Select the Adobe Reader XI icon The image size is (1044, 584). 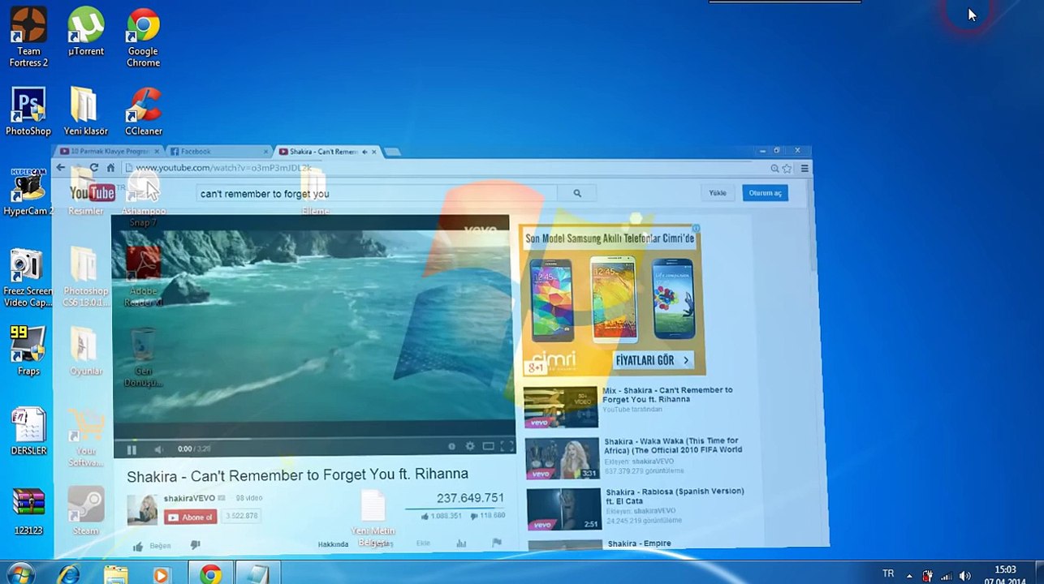pos(143,277)
